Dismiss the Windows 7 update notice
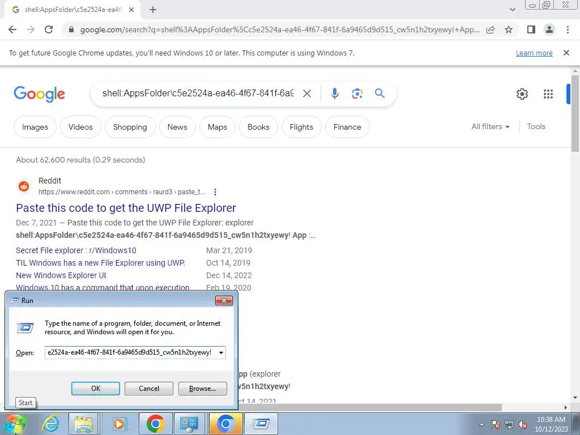This screenshot has height=435, width=580. (566, 53)
